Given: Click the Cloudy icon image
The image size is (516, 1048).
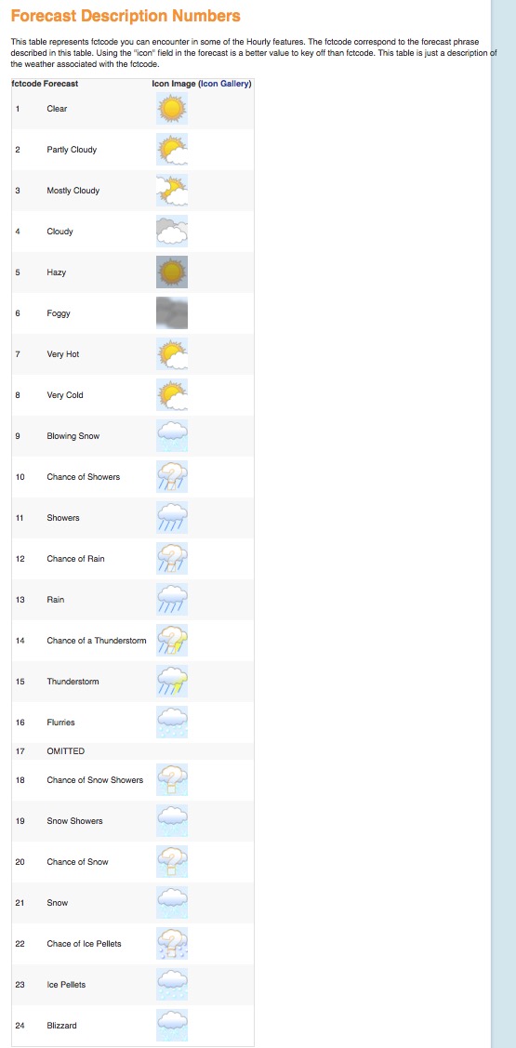Looking at the screenshot, I should pyautogui.click(x=172, y=232).
